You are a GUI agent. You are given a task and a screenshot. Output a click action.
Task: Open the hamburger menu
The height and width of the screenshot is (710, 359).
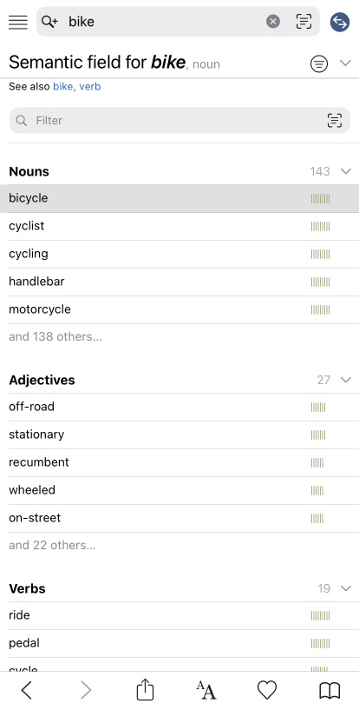pos(18,22)
